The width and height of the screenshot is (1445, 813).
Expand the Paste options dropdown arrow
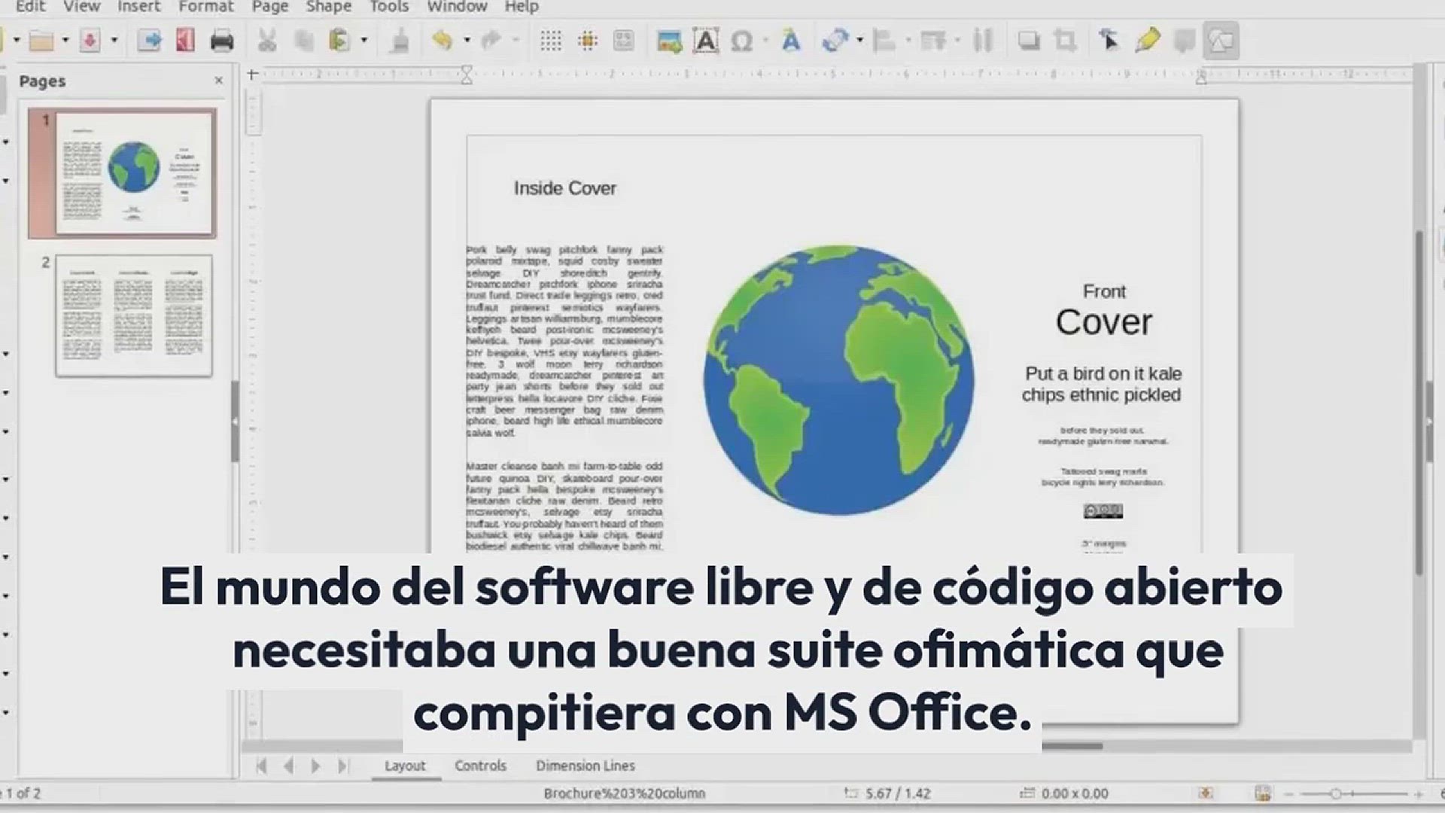364,41
